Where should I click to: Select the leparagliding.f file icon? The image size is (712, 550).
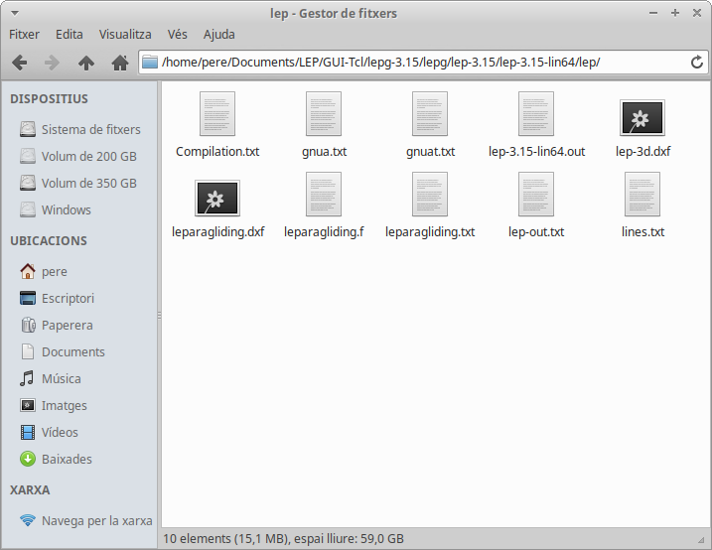[324, 194]
